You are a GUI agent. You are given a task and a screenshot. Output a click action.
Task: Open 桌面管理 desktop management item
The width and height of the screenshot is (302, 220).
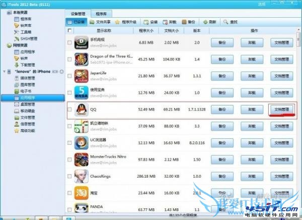25,104
